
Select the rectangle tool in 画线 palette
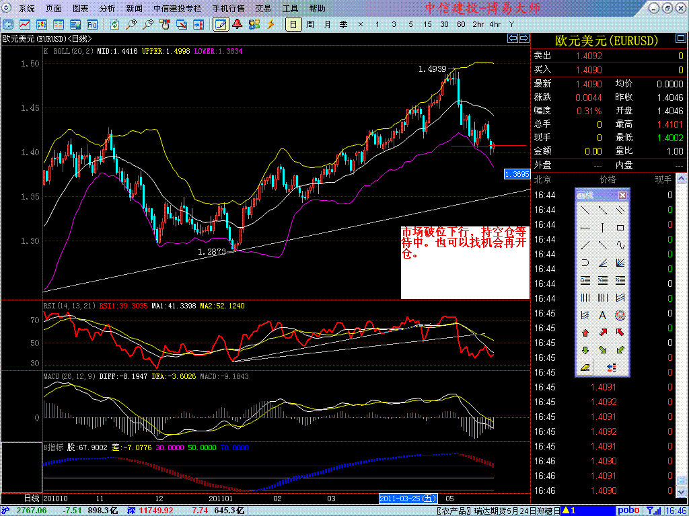tap(620, 228)
